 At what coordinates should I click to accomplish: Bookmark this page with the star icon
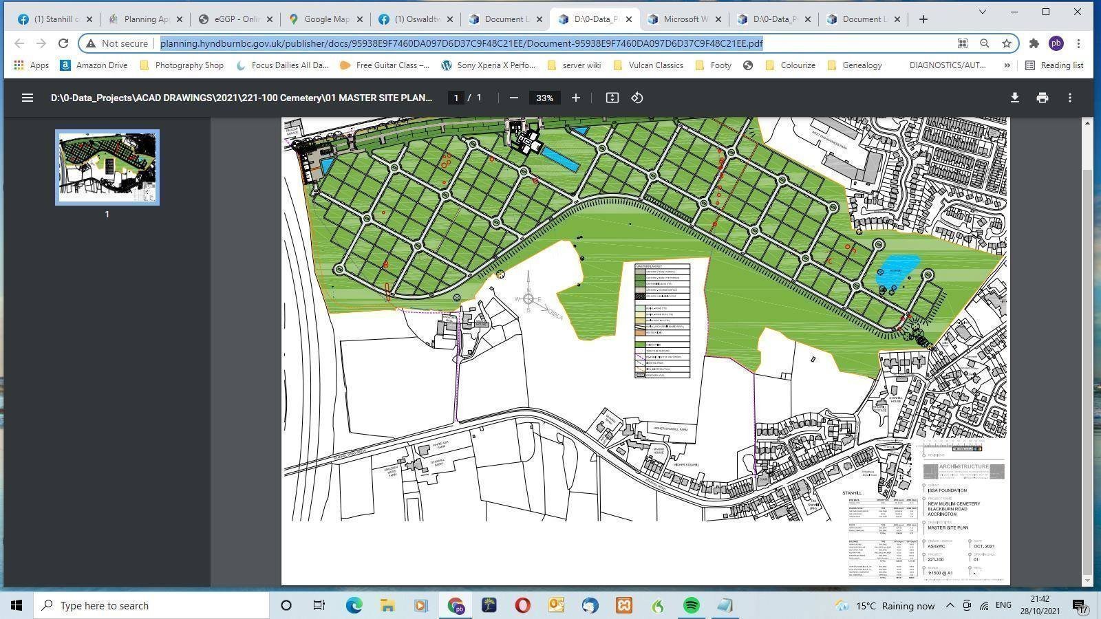click(1007, 43)
